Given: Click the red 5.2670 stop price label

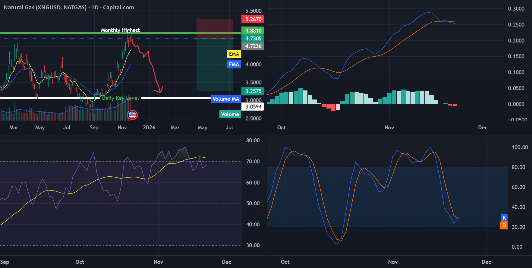Looking at the screenshot, I should point(253,19).
